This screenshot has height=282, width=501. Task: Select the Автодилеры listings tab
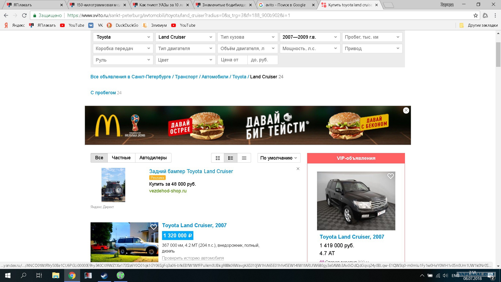click(153, 158)
